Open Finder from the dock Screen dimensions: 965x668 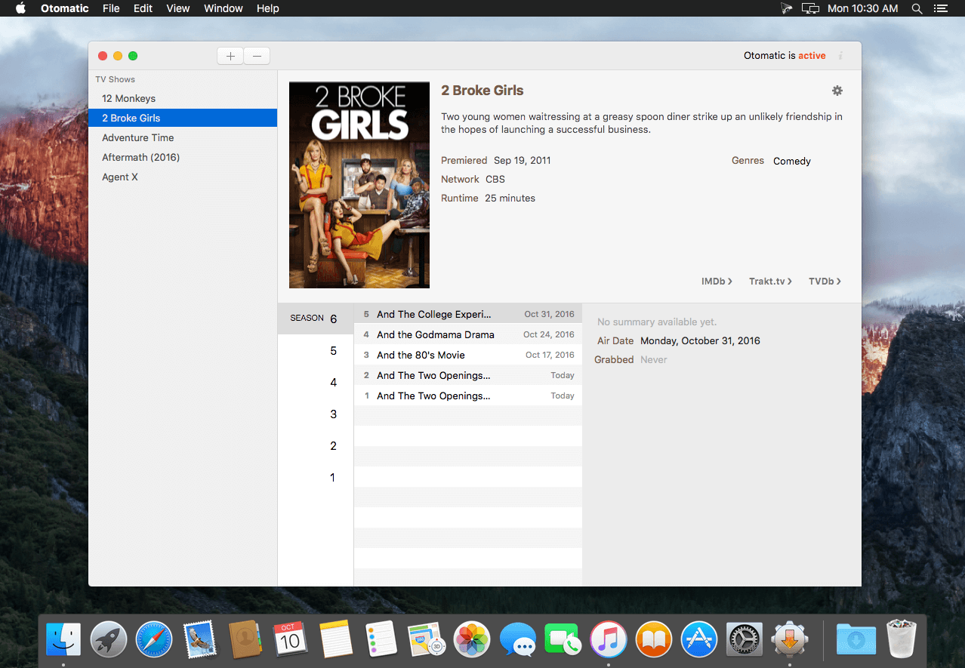pyautogui.click(x=63, y=640)
